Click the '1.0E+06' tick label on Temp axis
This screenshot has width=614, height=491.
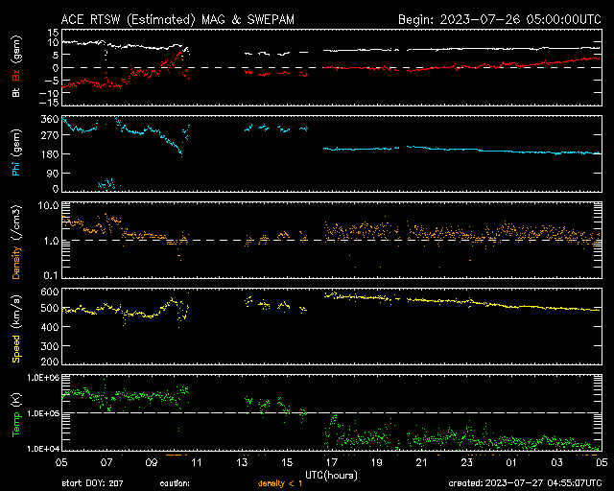point(43,378)
